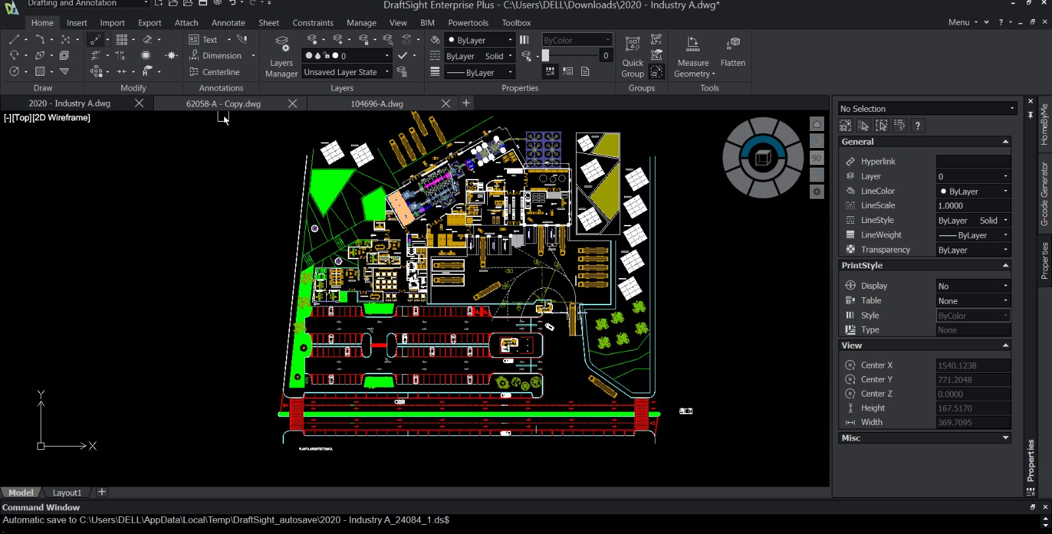Pin the Properties panel with pushpin

[x=1030, y=114]
